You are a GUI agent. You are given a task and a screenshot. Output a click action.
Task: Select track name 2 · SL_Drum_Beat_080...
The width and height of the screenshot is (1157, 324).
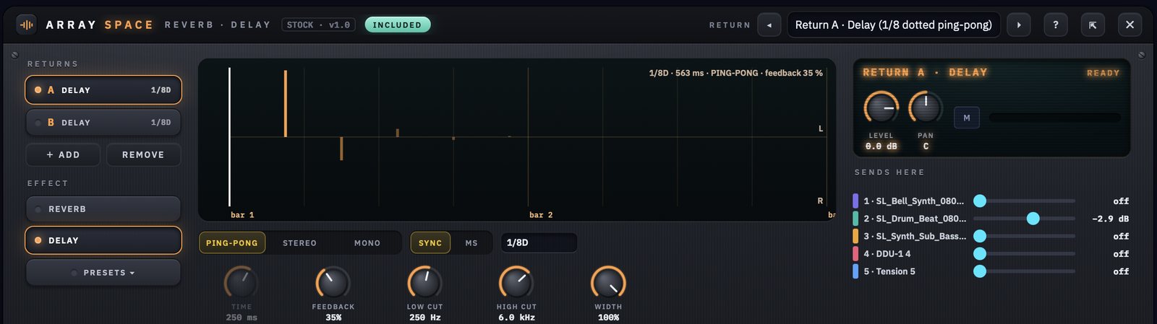915,219
